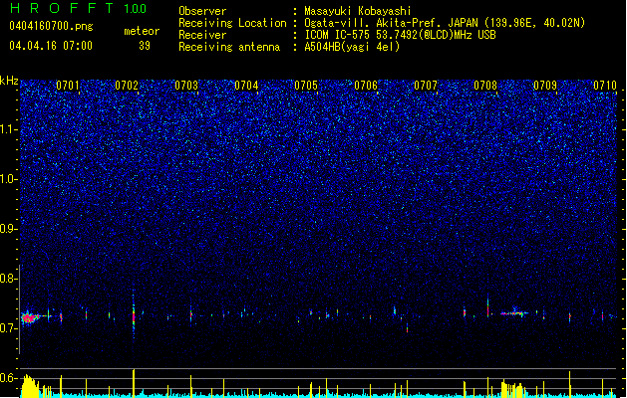627x398 pixels.
Task: Click the HROFFT 1.0.0 title text
Action: click(x=79, y=8)
